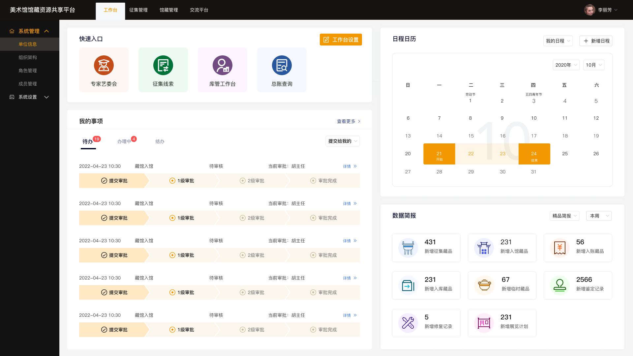Open the 专家艺委会 quick entry icon

coord(104,65)
